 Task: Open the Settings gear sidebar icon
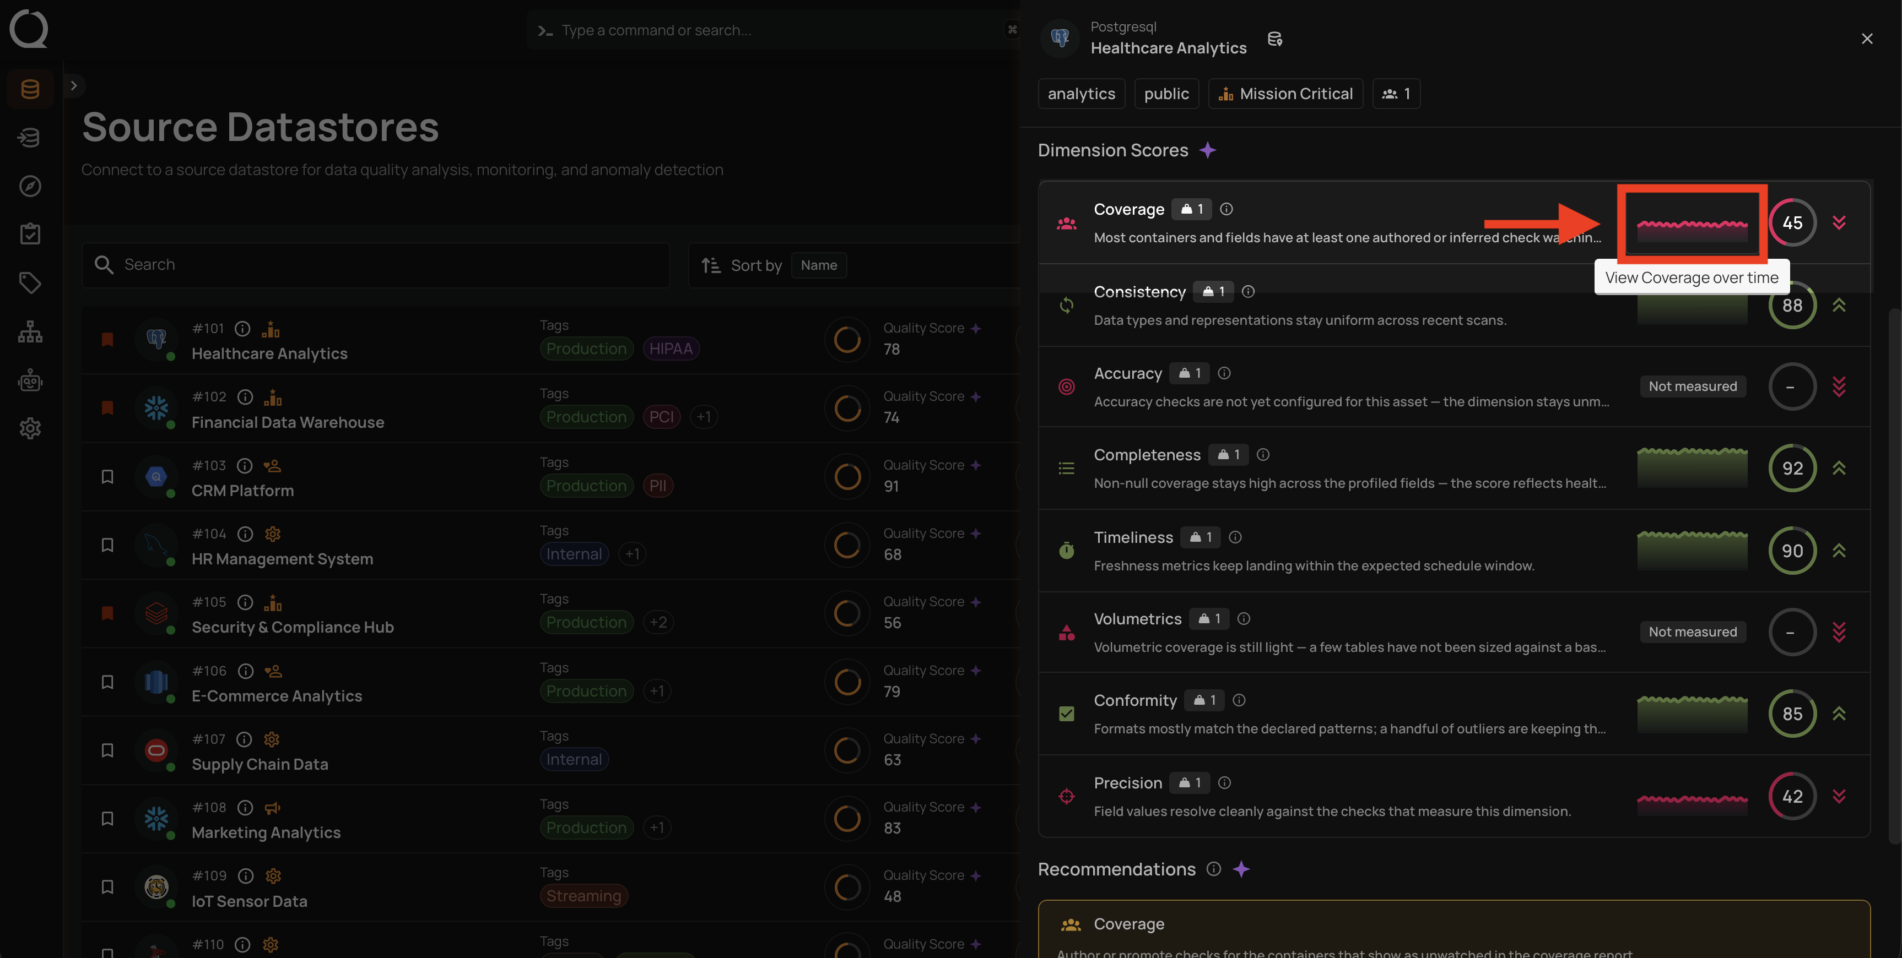pos(30,428)
